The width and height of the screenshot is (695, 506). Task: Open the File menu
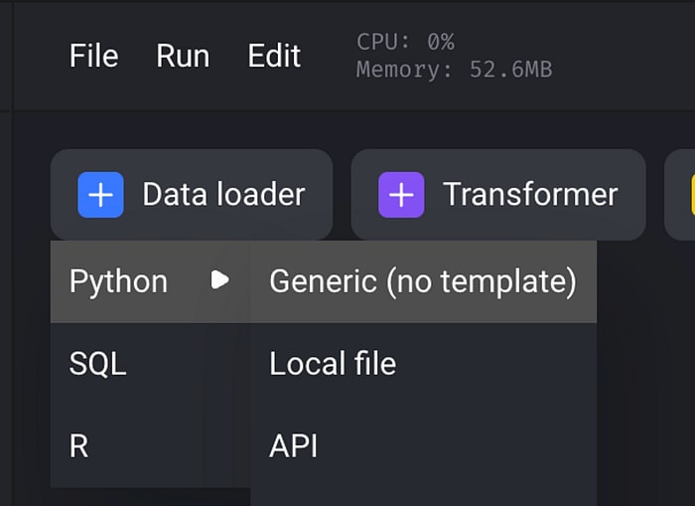93,56
